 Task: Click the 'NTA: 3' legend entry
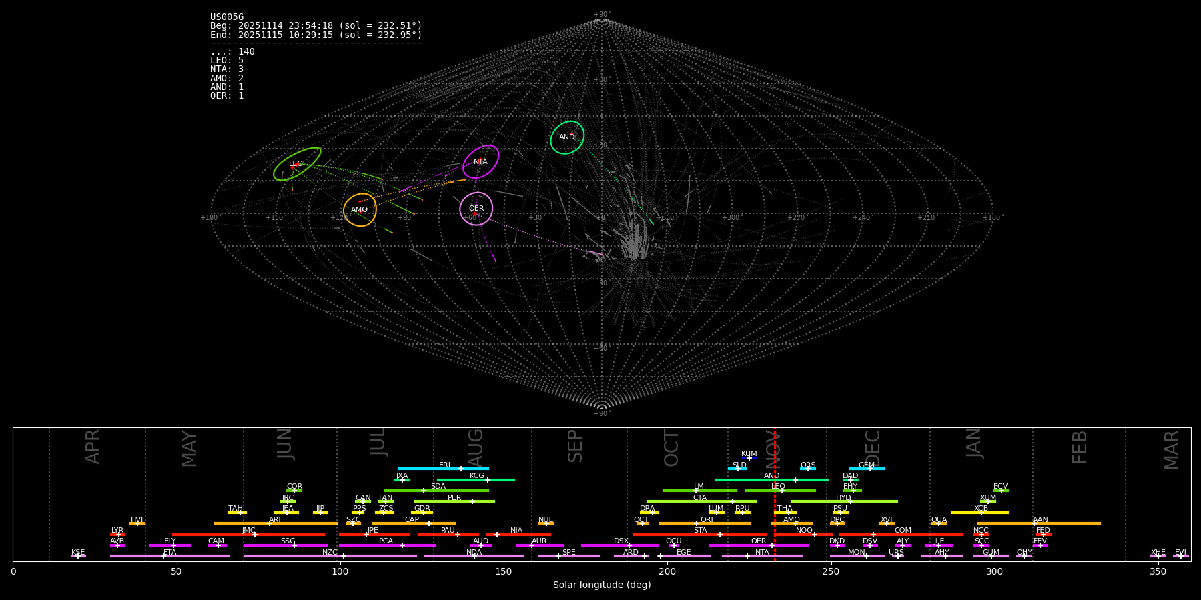pyautogui.click(x=227, y=69)
